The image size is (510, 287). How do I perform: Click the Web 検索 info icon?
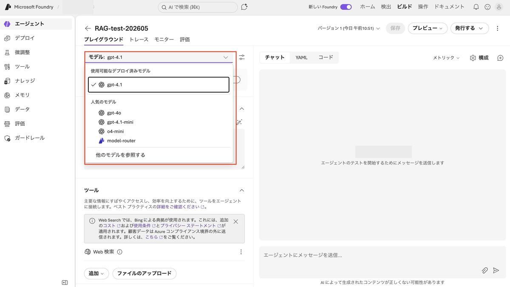119,252
